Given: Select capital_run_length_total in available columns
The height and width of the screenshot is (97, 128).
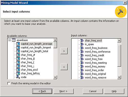Looking at the screenshot, I should (35, 51).
